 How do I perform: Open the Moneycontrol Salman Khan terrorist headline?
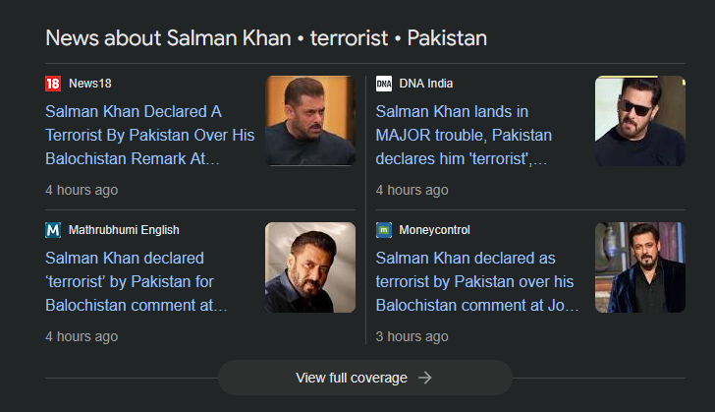(476, 281)
